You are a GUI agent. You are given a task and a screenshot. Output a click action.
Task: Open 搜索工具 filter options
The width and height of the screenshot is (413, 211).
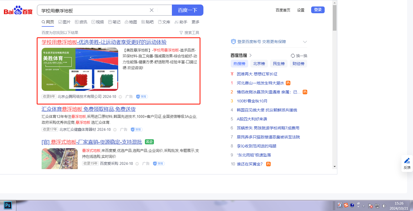[189, 33]
